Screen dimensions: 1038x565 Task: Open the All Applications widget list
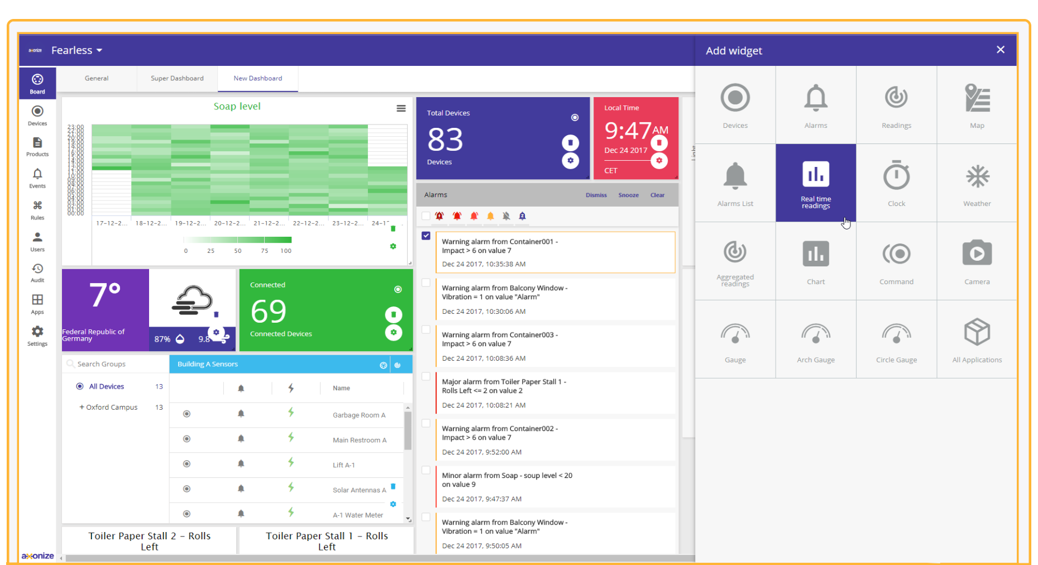pos(977,339)
